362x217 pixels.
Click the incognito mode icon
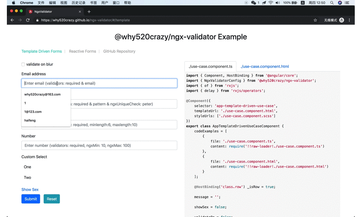pos(341,20)
